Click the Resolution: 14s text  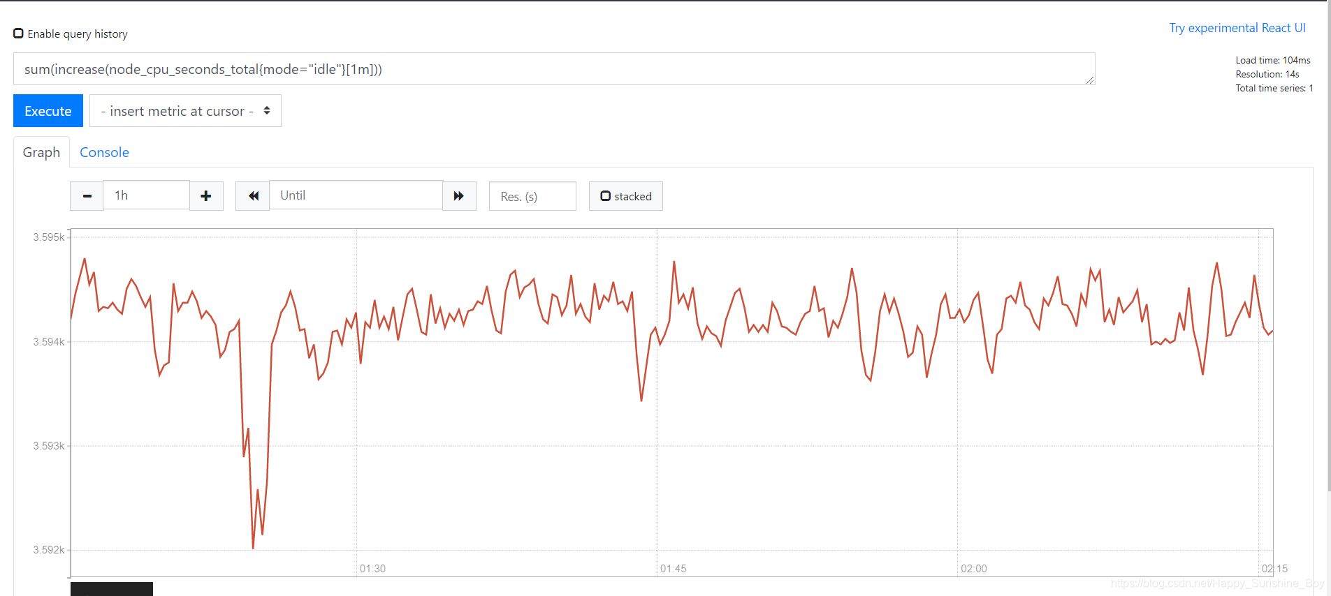pos(1267,74)
